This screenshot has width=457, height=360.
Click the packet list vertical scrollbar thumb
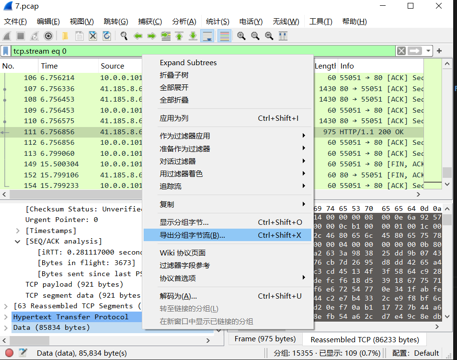(x=447, y=172)
